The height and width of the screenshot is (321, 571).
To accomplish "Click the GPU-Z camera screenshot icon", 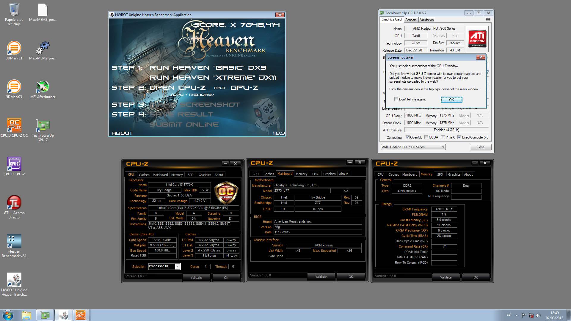I will (488, 19).
